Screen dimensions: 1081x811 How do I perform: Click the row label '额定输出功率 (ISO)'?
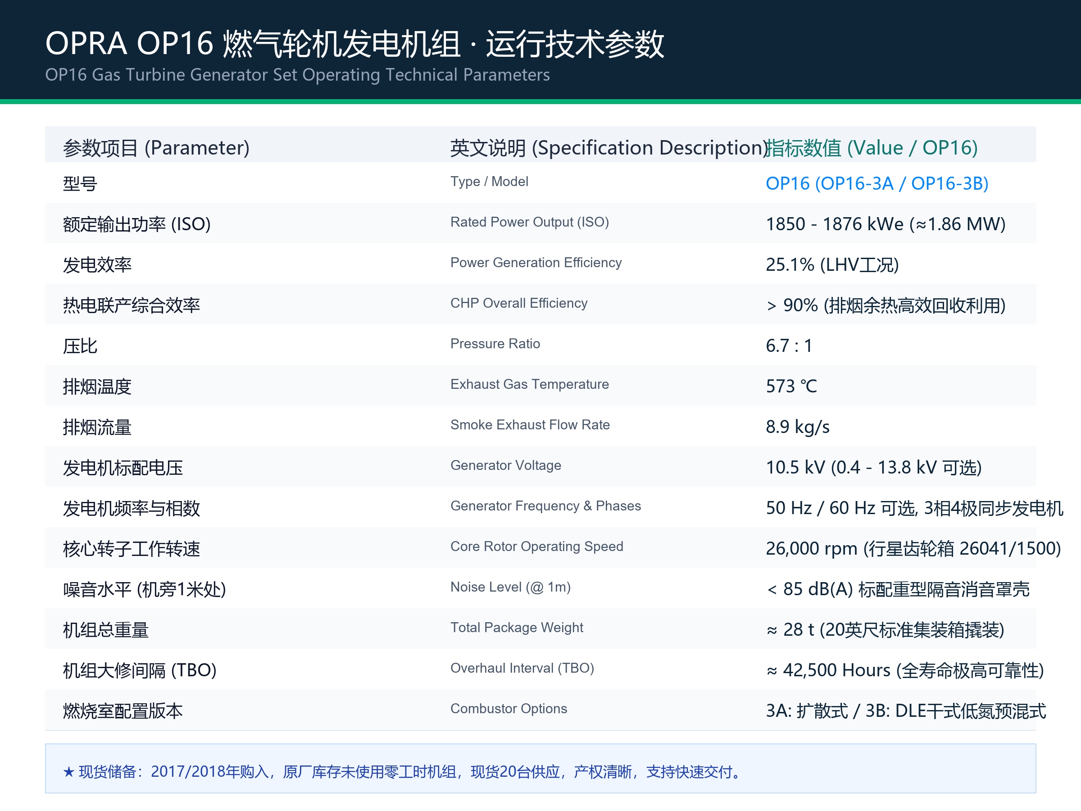pos(137,224)
